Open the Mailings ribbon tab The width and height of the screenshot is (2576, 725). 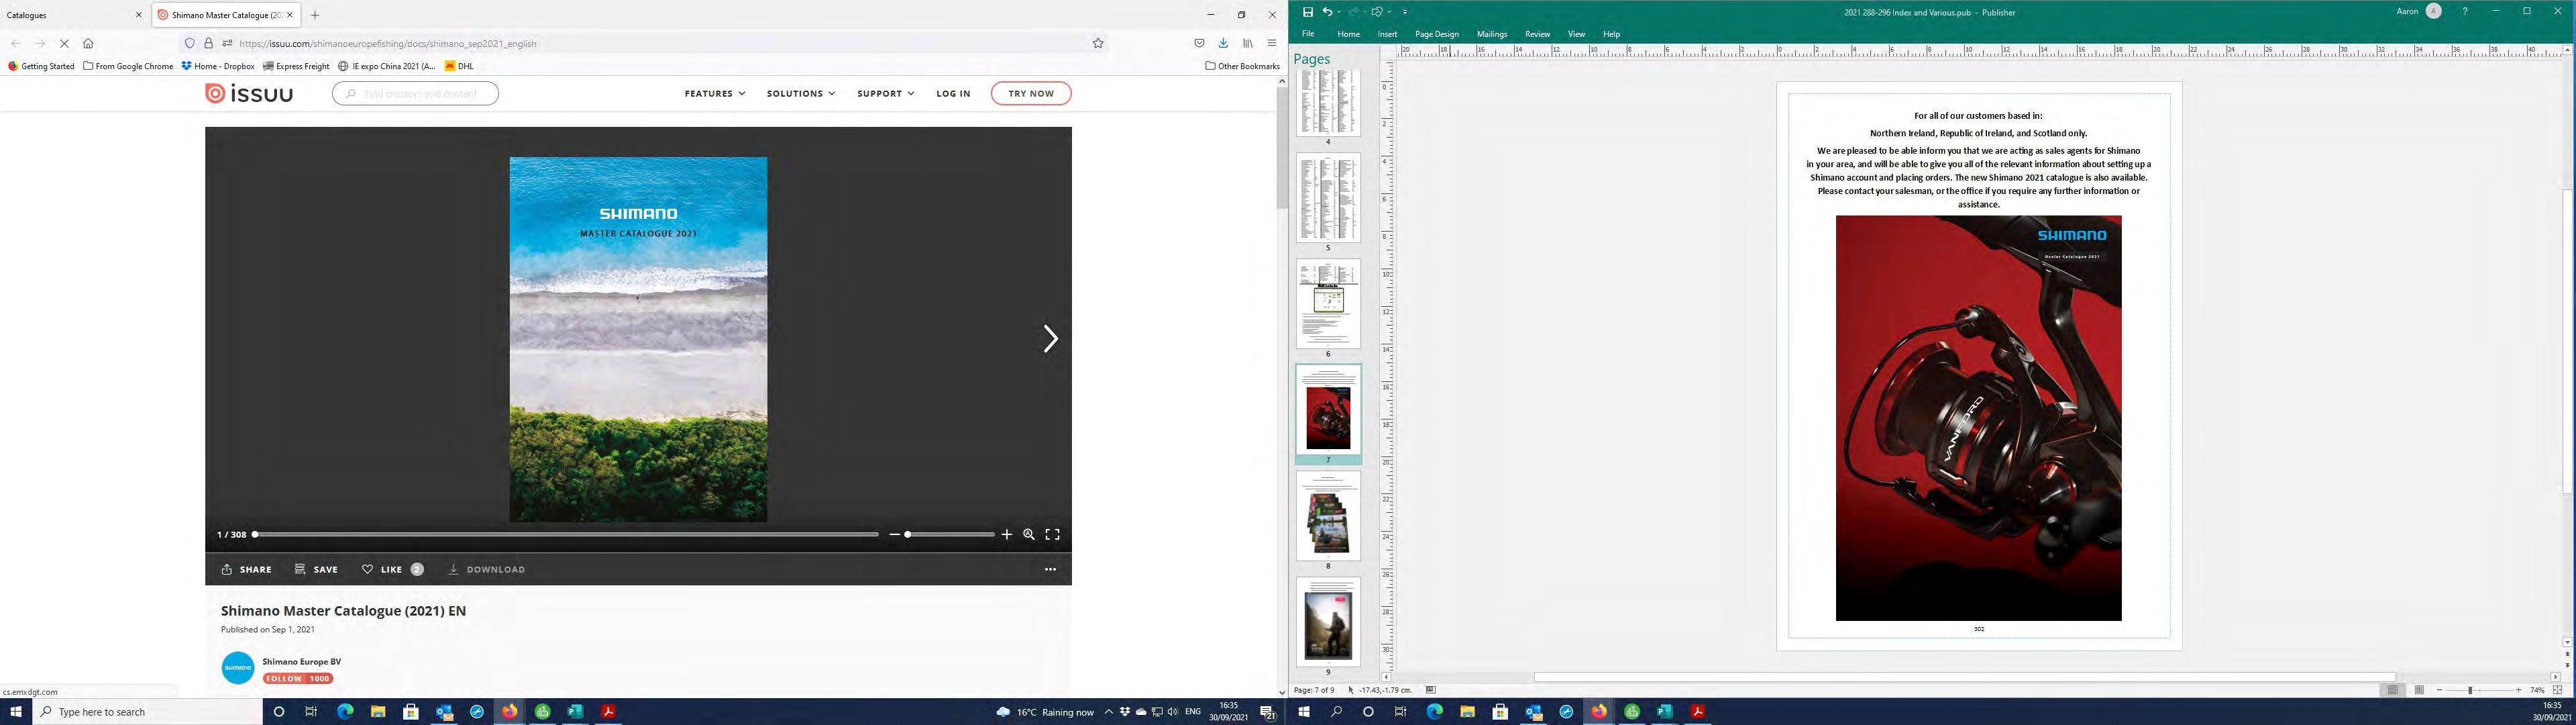1491,34
